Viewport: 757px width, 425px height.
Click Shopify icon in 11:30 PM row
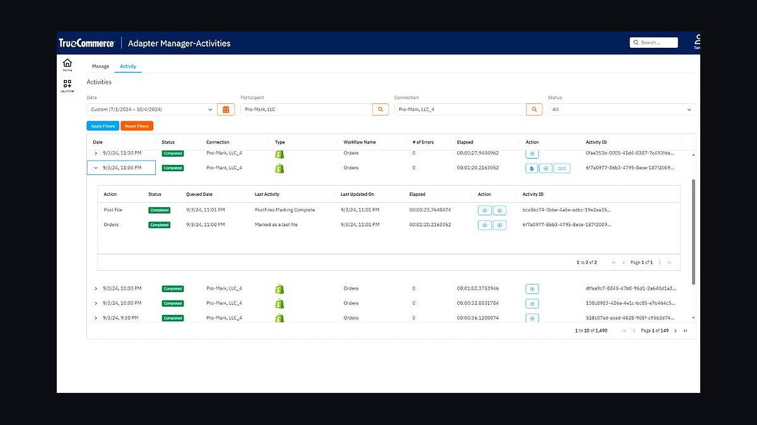point(279,154)
